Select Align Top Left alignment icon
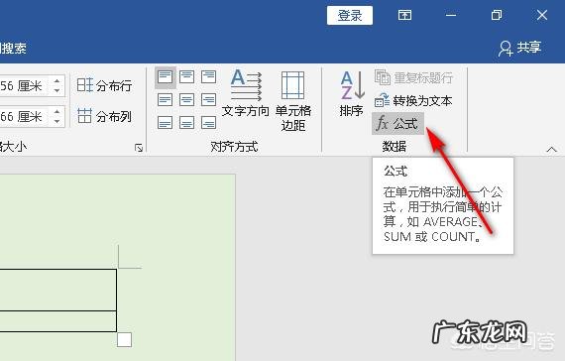The image size is (565, 361). point(165,77)
